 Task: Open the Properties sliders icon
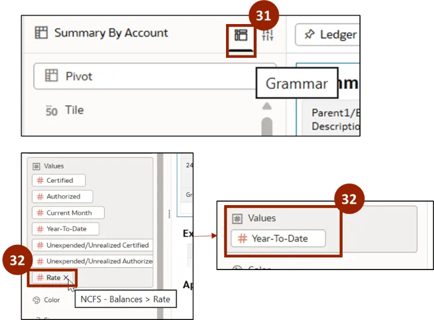(267, 35)
